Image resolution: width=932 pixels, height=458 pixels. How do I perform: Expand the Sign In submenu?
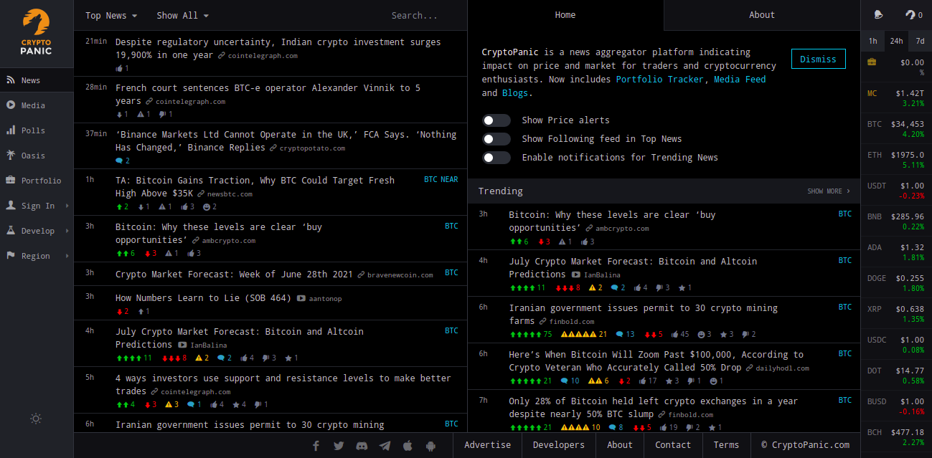point(37,206)
